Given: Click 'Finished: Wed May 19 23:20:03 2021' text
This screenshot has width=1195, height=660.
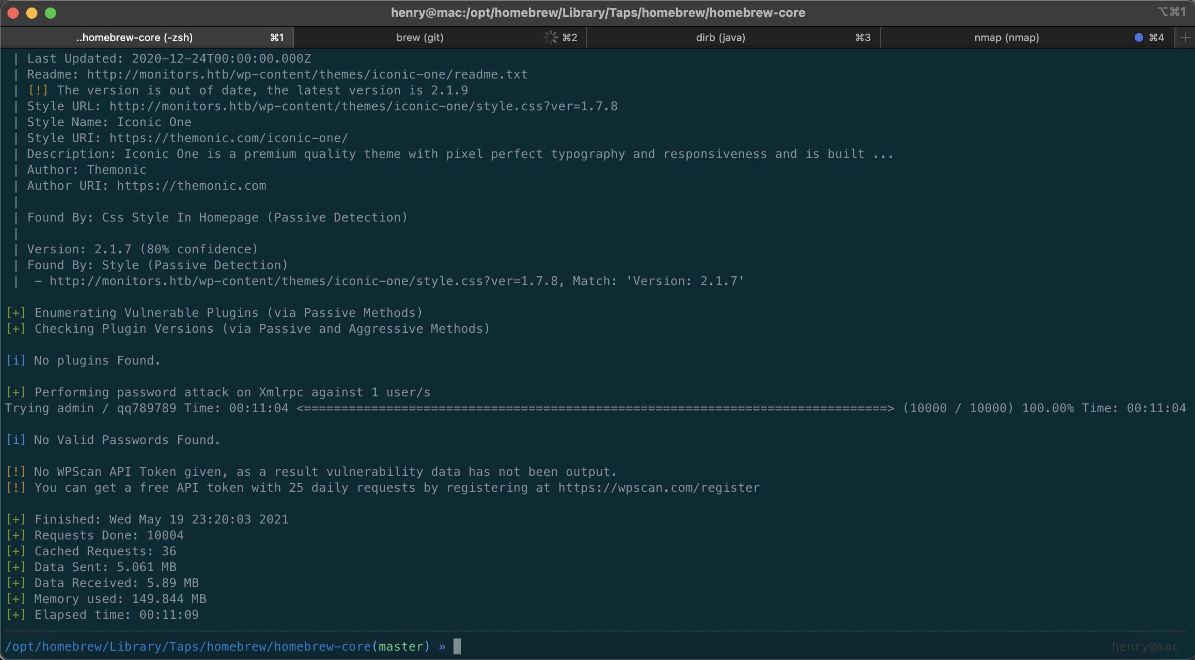Looking at the screenshot, I should (x=162, y=519).
